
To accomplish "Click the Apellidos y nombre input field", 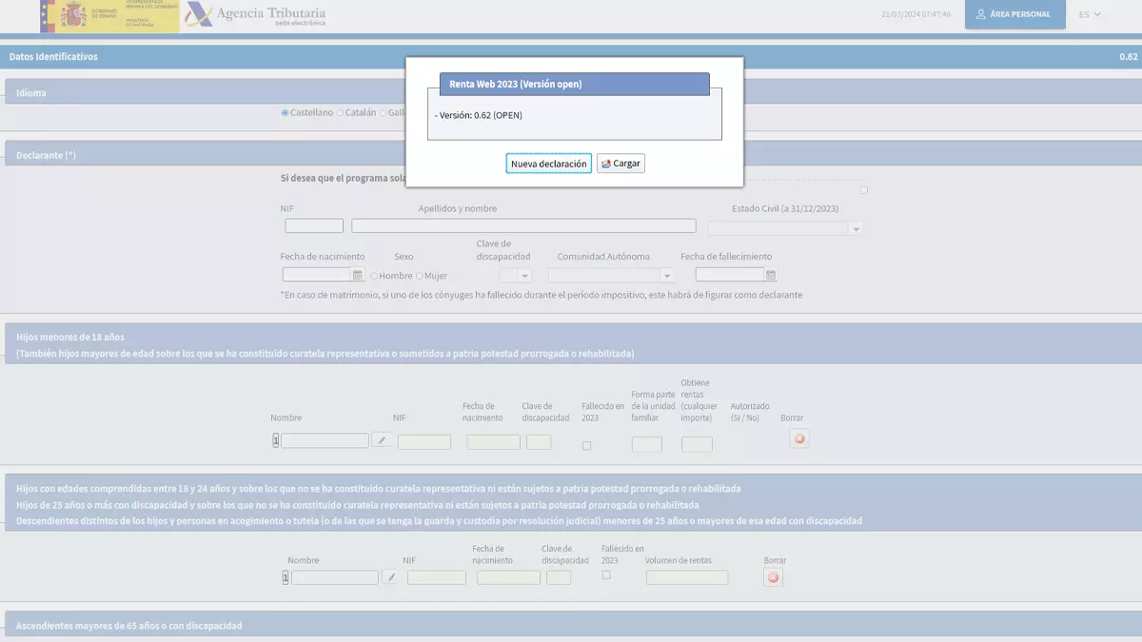I will point(523,225).
